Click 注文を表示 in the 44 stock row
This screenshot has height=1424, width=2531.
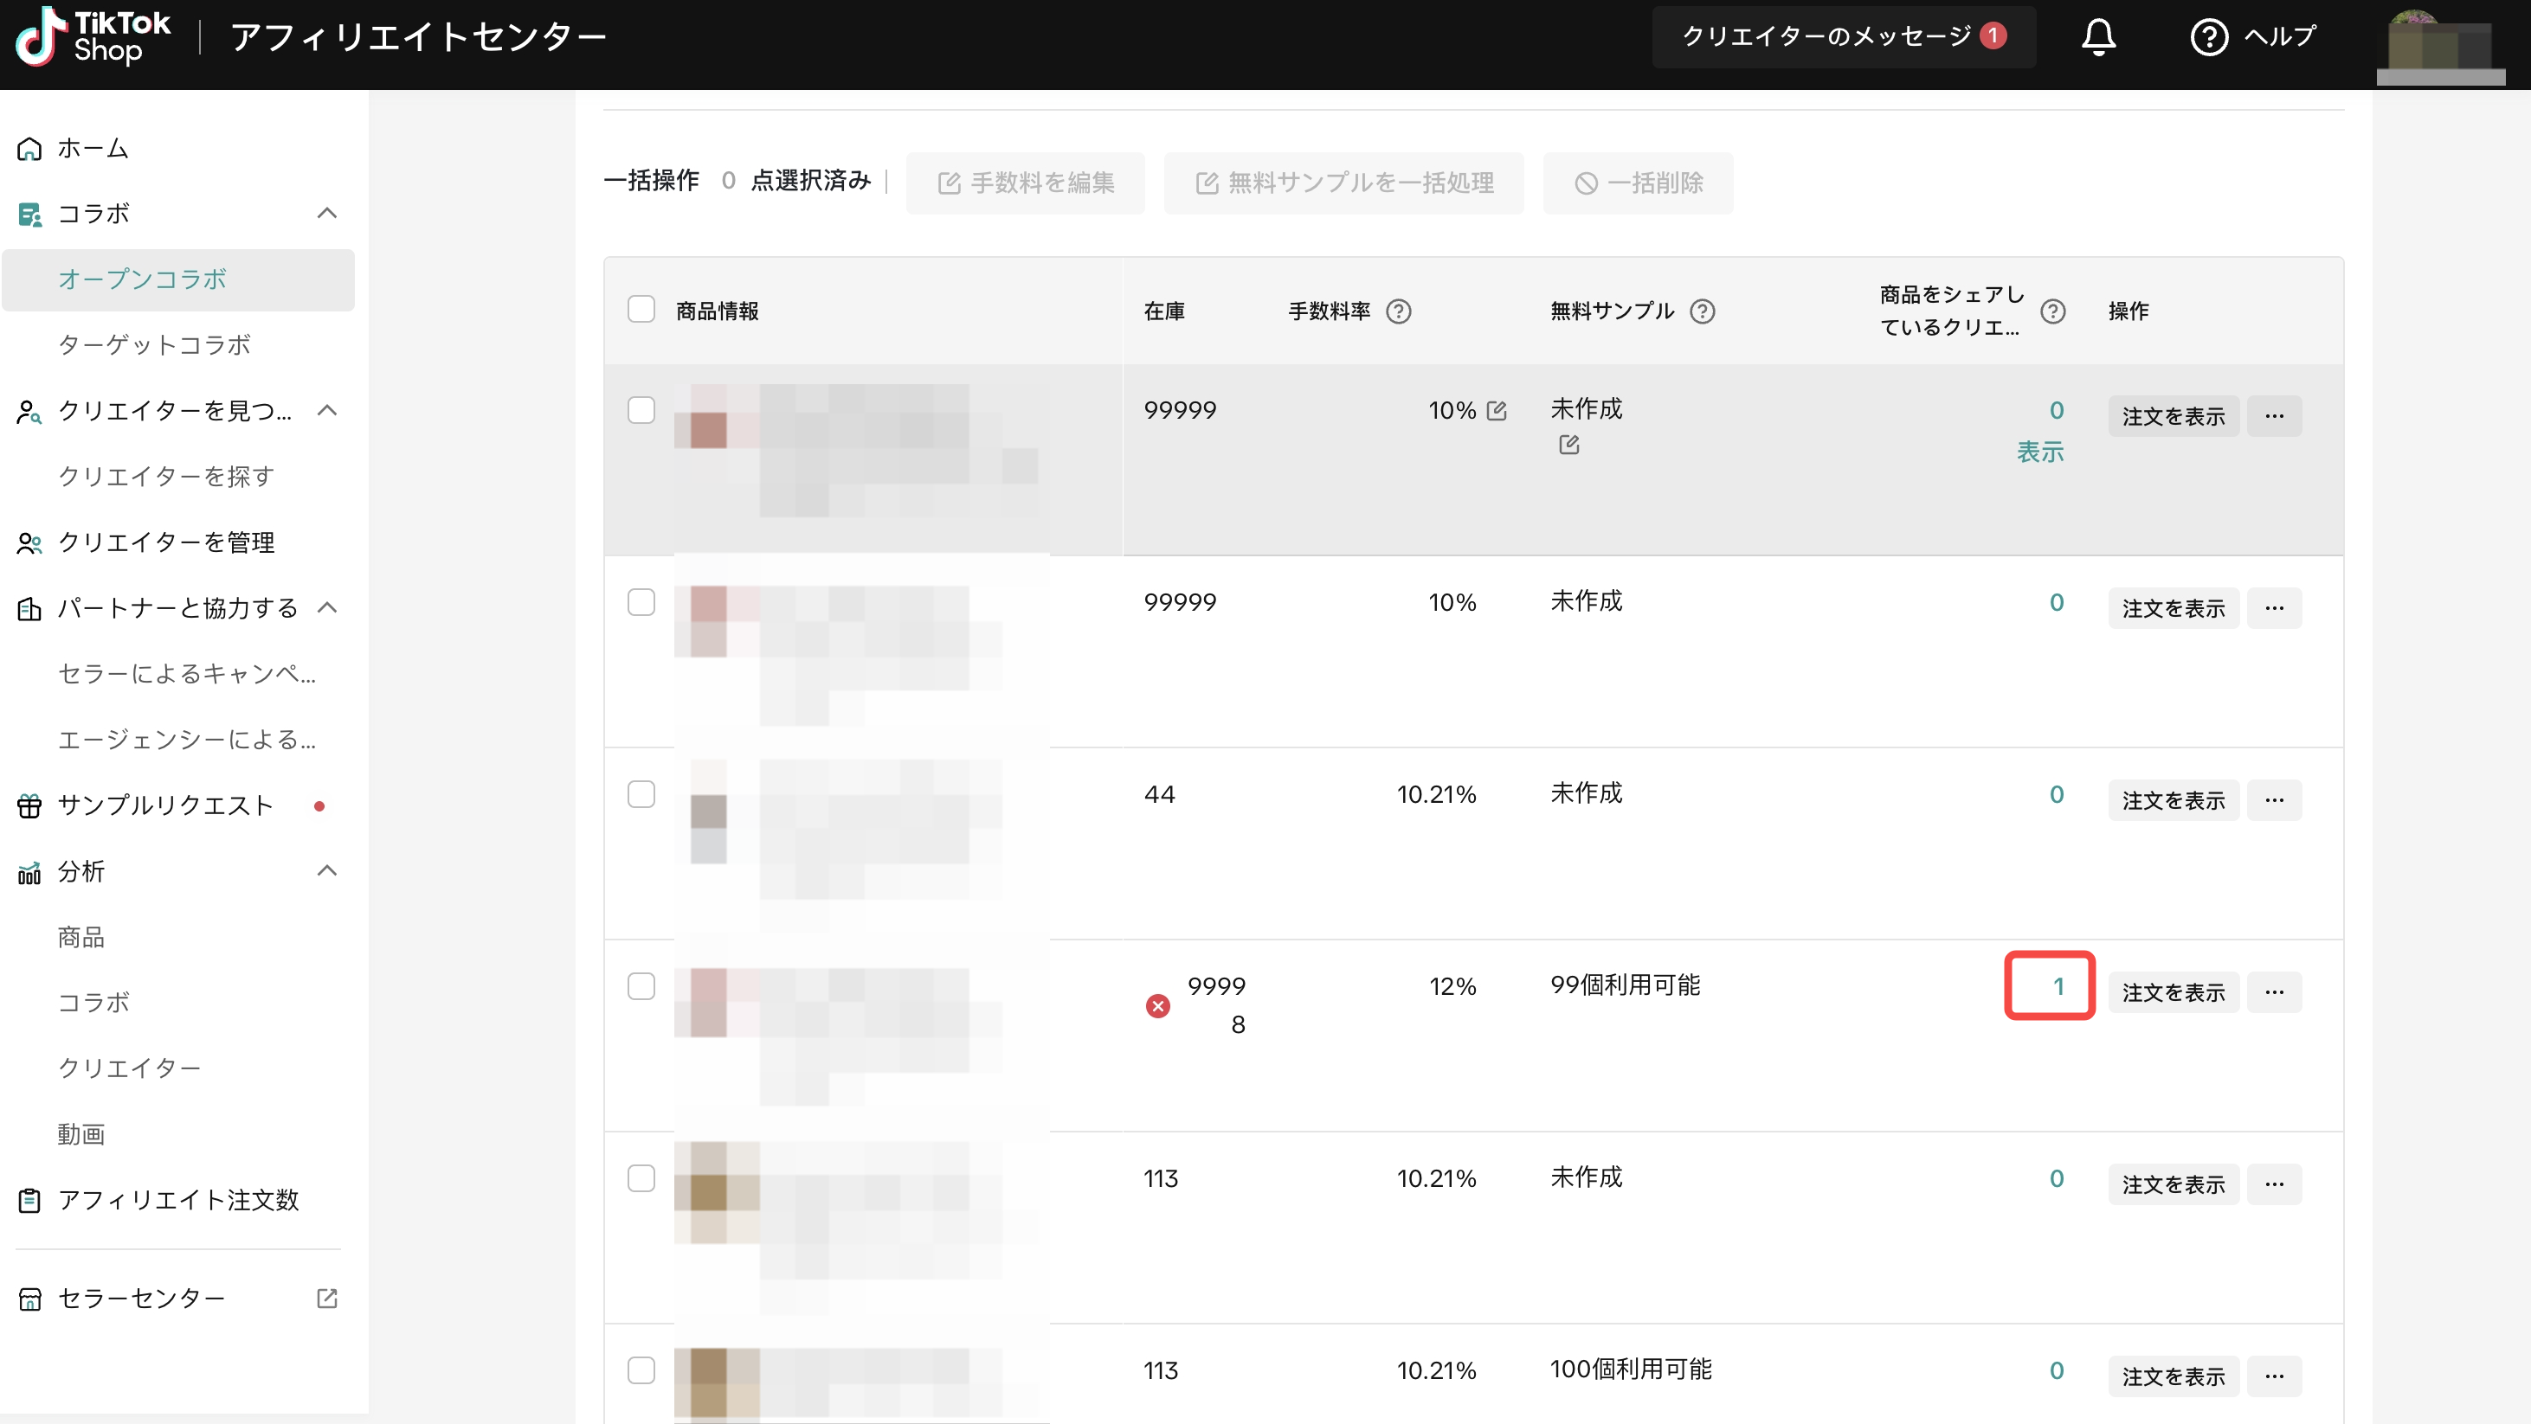[x=2174, y=800]
